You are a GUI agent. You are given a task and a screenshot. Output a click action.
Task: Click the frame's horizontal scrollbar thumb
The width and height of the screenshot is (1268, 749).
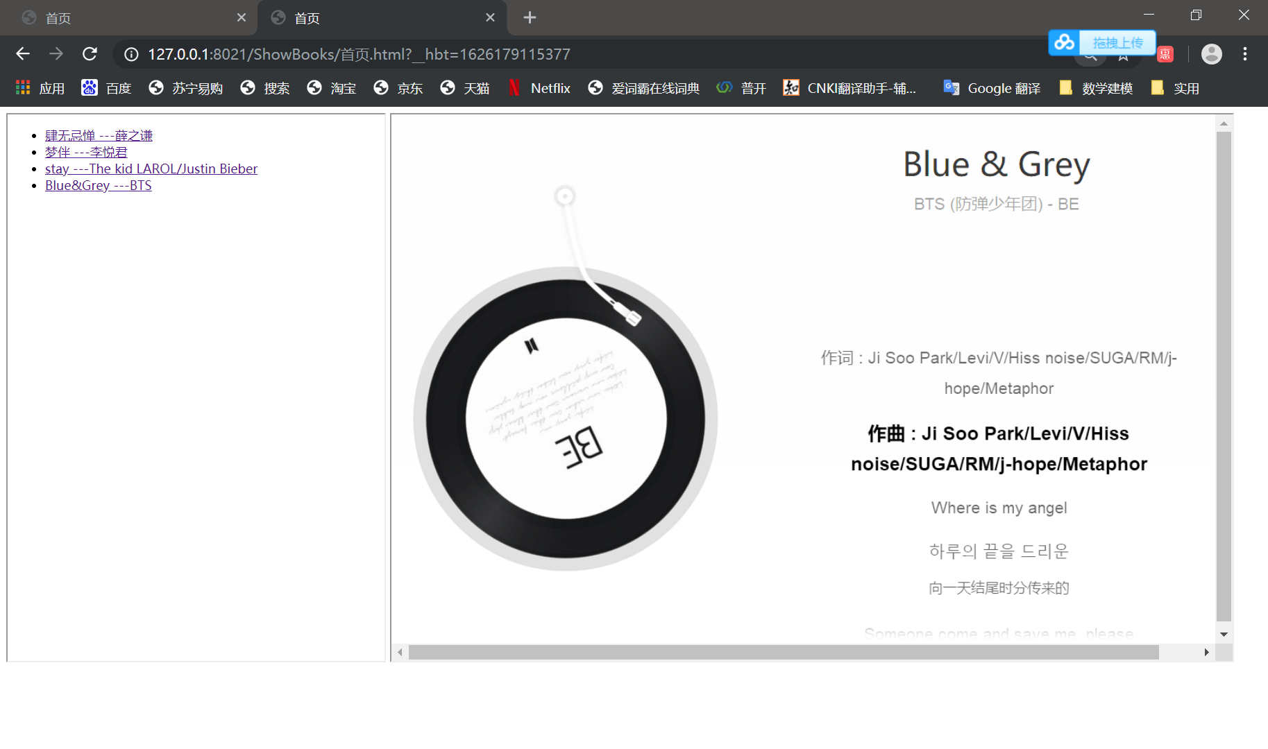784,652
